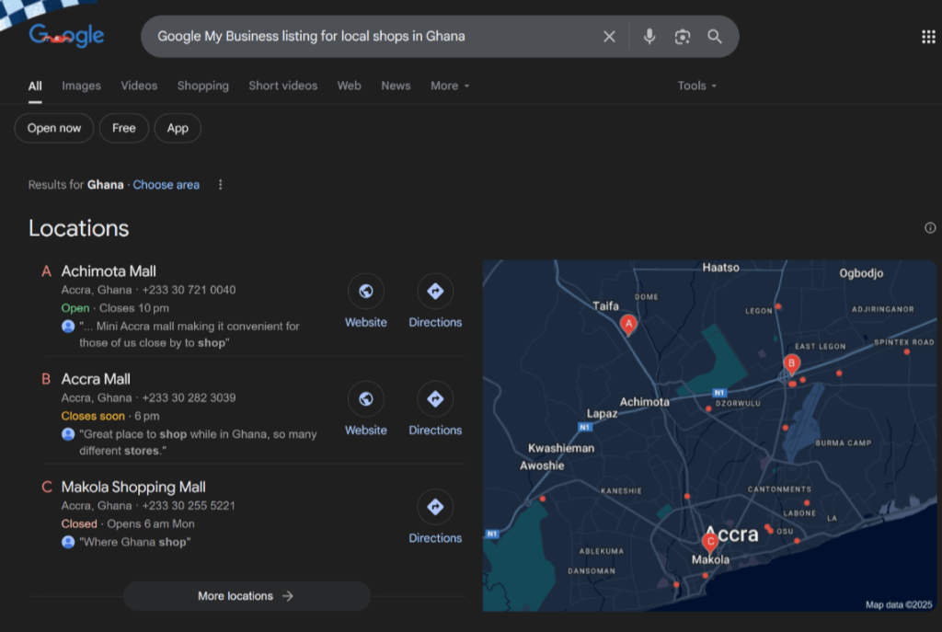
Task: Get directions to Accra Mall
Action: click(x=435, y=399)
